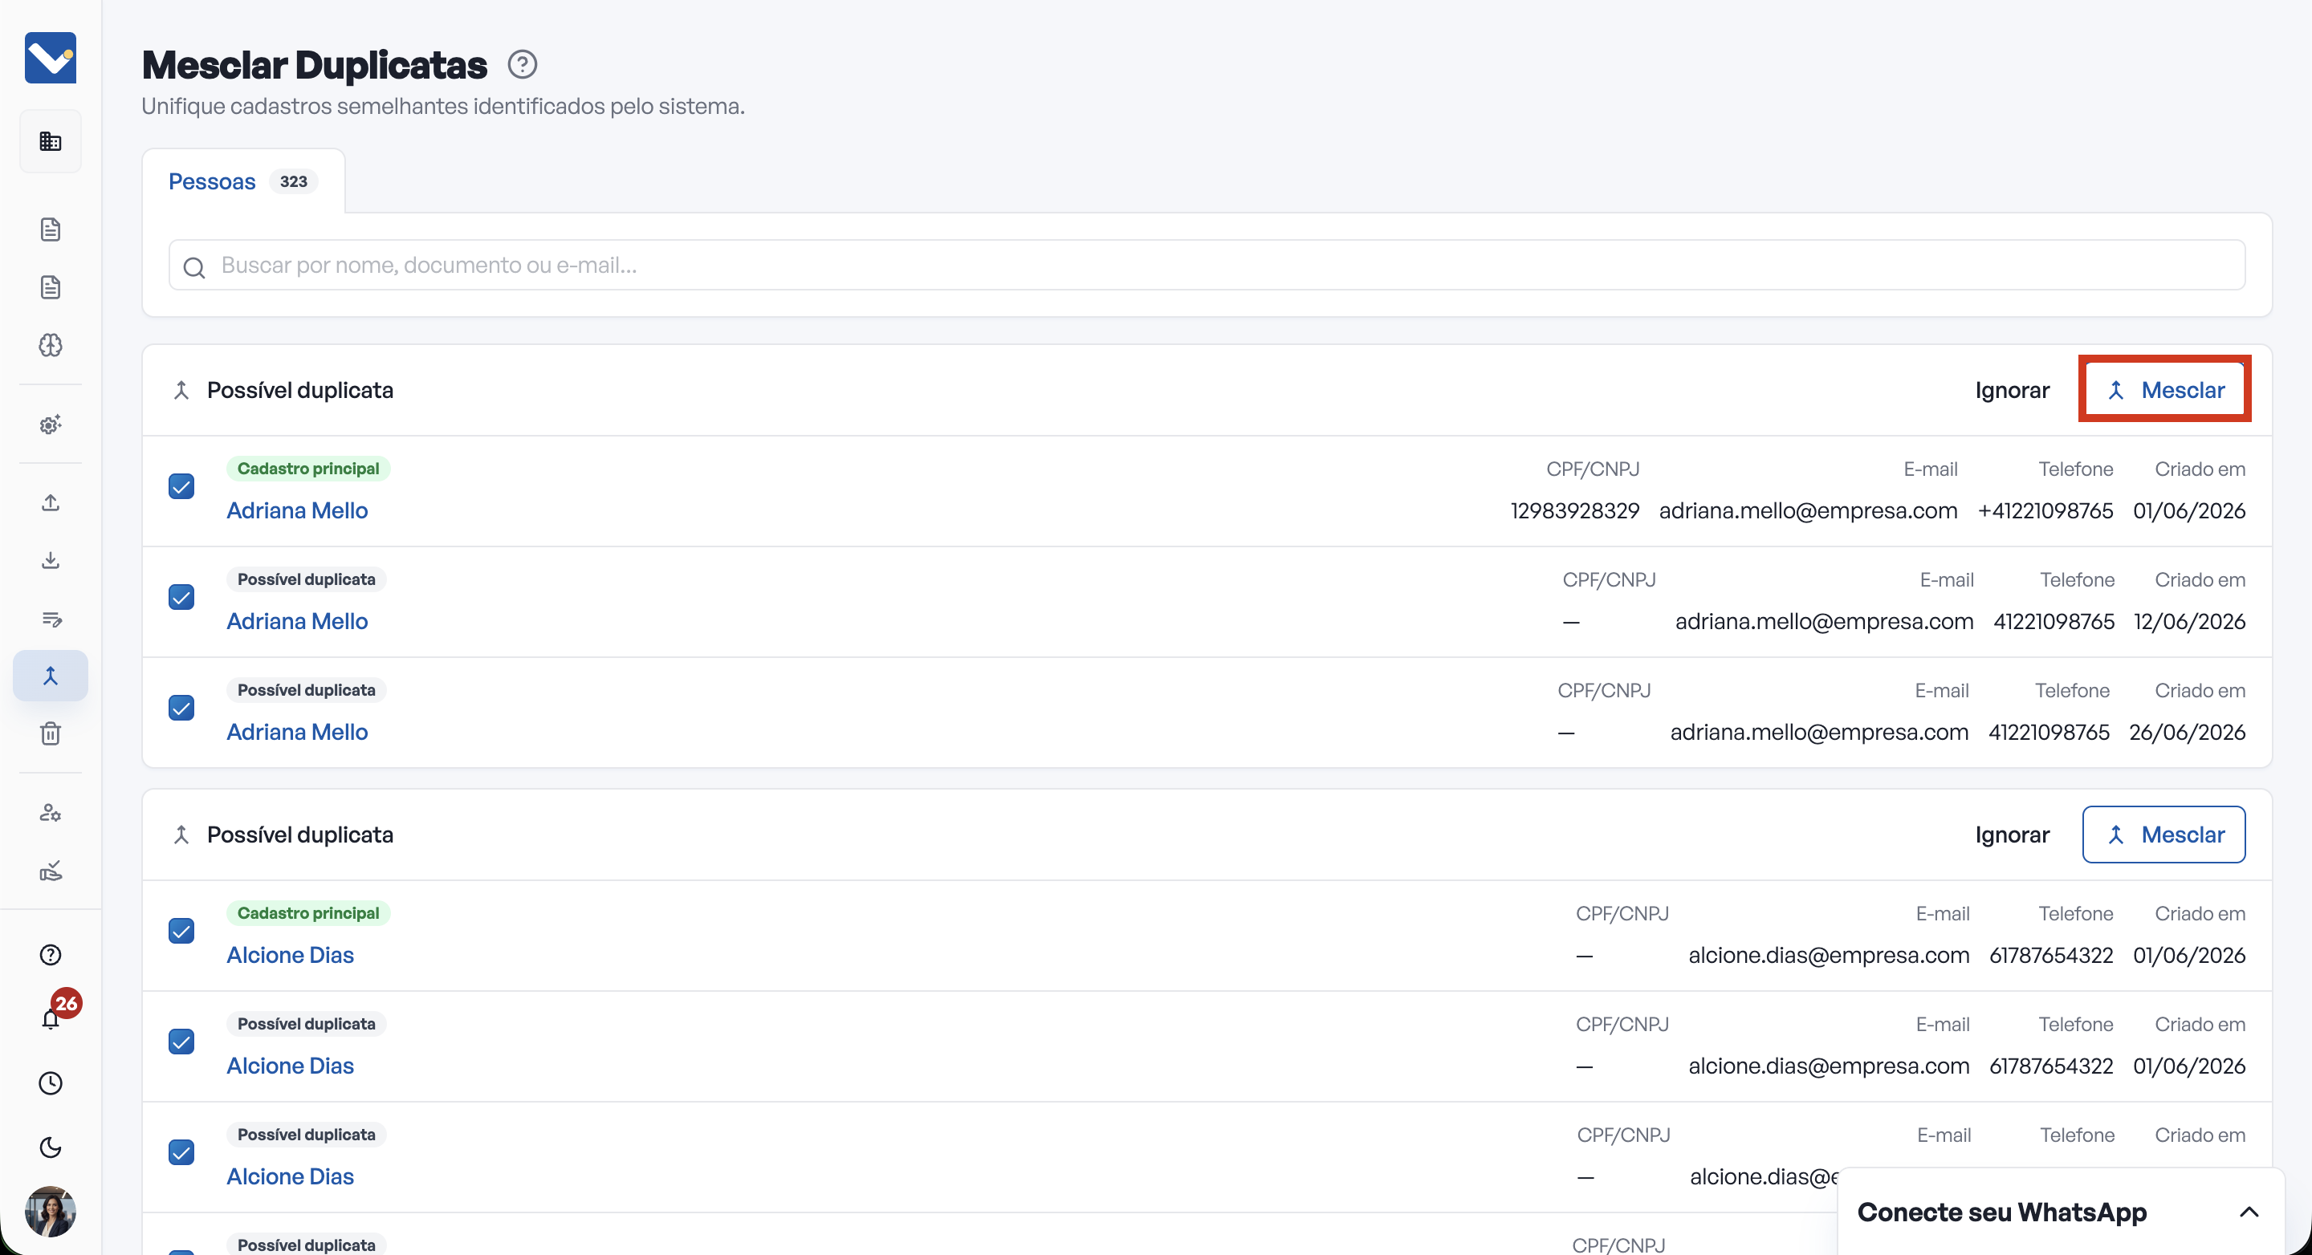Click Mesclar for the Alcione Dias group
2312x1255 pixels.
pos(2164,835)
